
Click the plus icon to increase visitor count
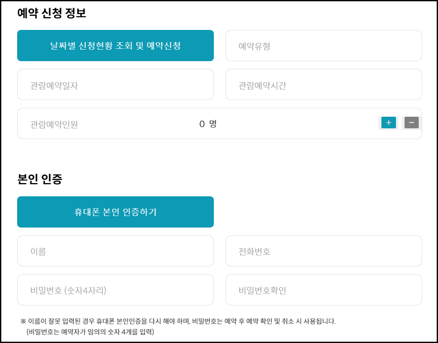click(388, 123)
